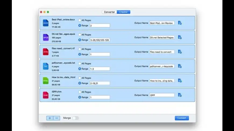Screen dimensions: 234x131
Task: Click file name pdfconver...eycode.txt
Action: pyautogui.click(x=63, y=63)
